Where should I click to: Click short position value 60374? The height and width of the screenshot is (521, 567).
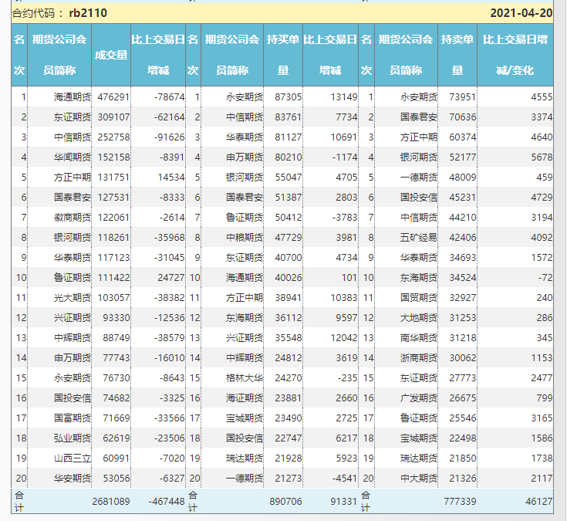(x=463, y=137)
